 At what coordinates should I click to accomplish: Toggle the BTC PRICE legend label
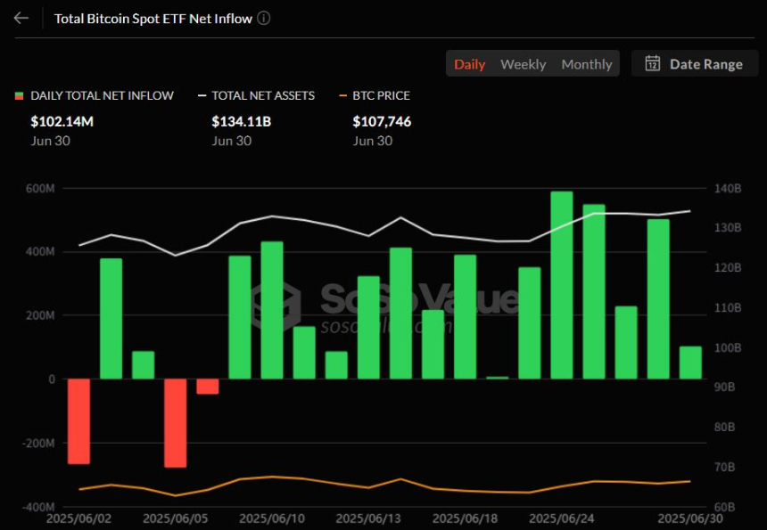coord(381,95)
